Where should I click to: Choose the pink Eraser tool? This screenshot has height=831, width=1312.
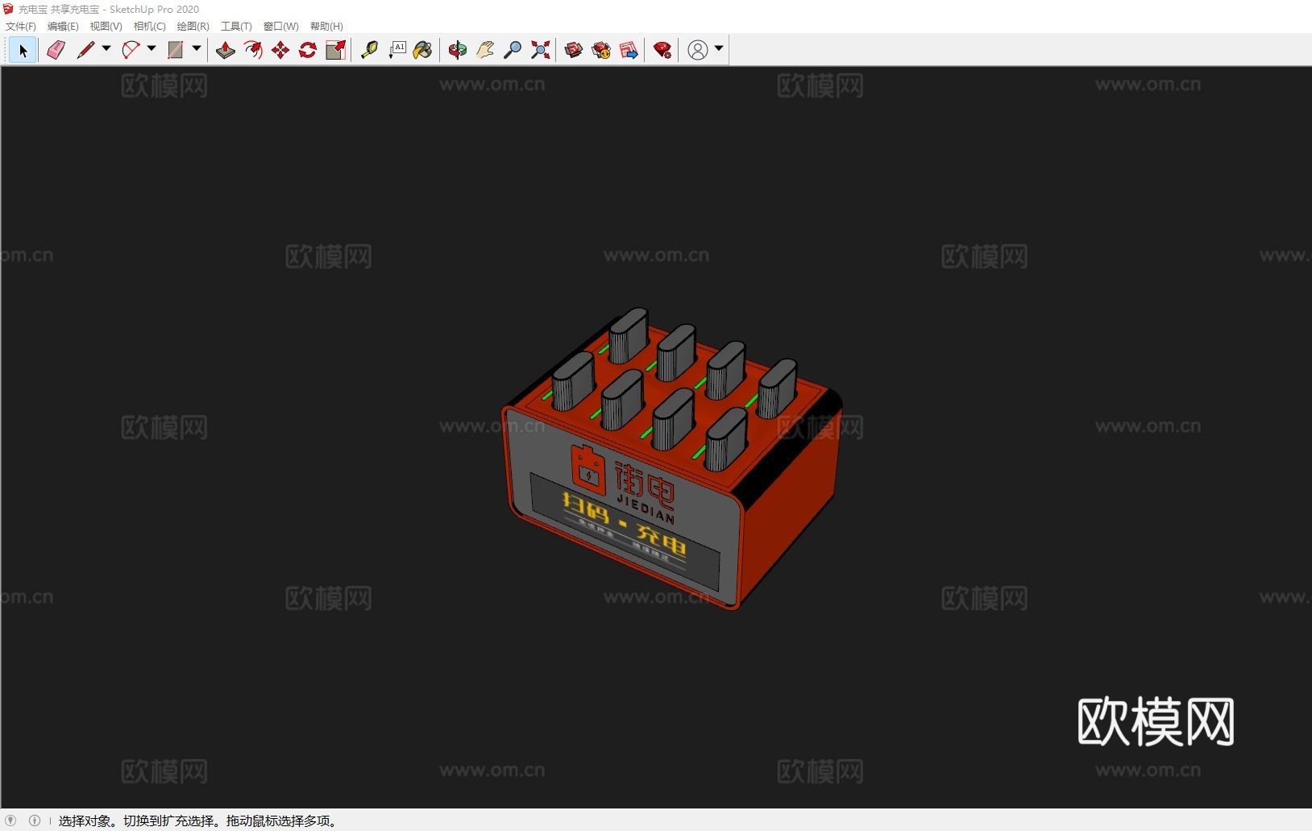(56, 51)
